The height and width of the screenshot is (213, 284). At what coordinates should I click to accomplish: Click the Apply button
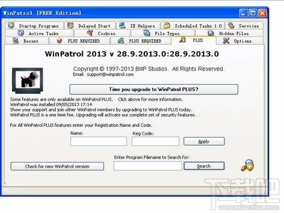(x=204, y=141)
